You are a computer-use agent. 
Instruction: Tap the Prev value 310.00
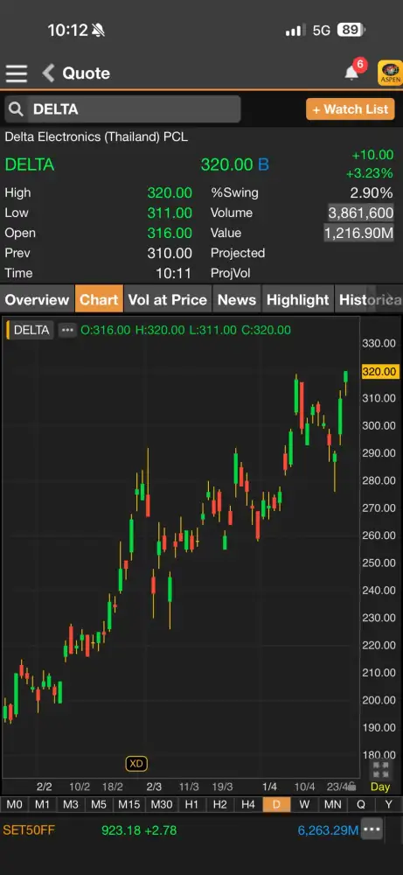pyautogui.click(x=170, y=253)
